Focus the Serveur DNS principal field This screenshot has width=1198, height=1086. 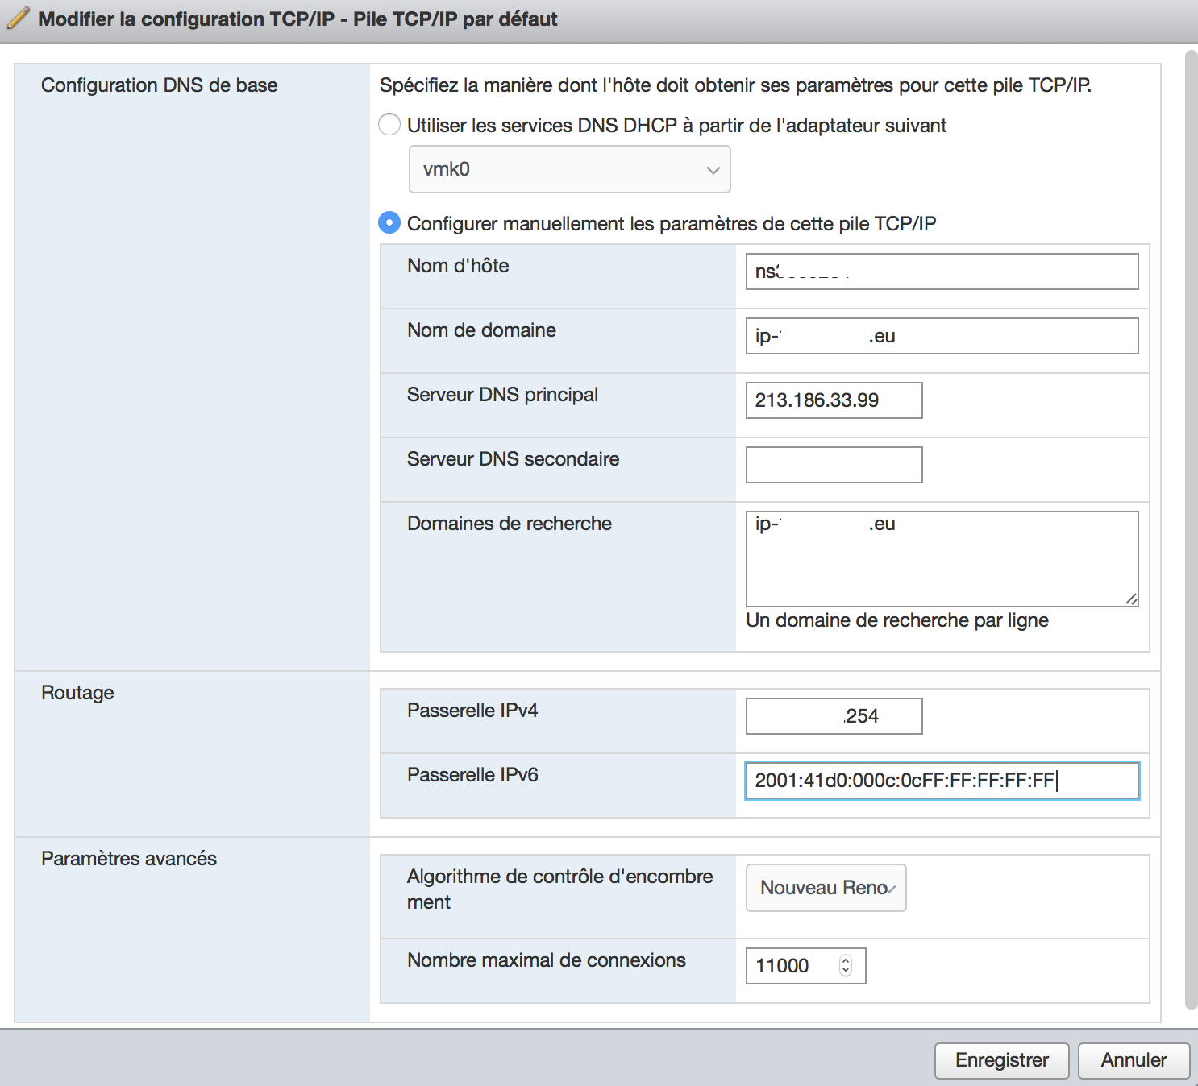coord(834,400)
